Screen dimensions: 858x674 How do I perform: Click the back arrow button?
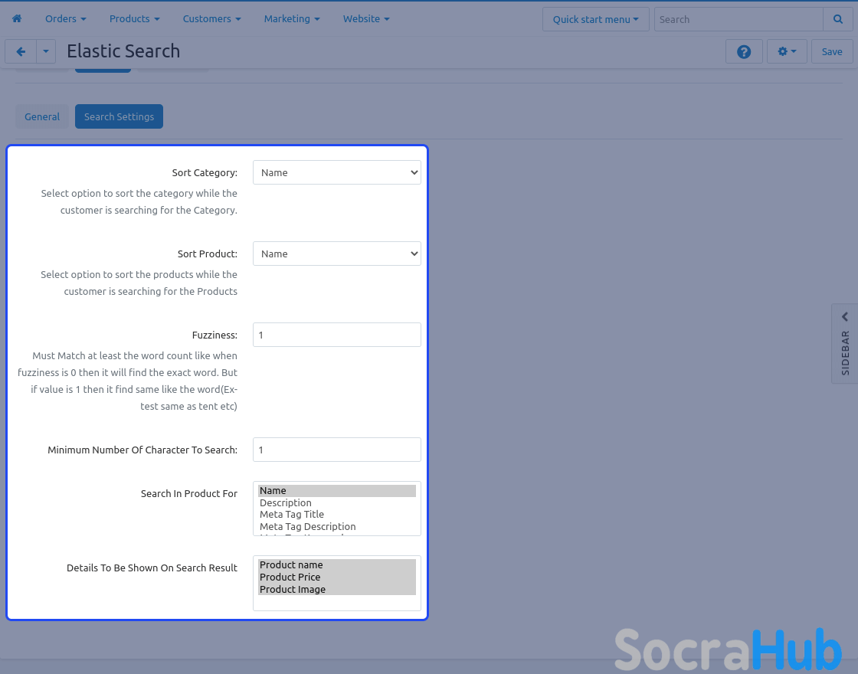tap(21, 51)
